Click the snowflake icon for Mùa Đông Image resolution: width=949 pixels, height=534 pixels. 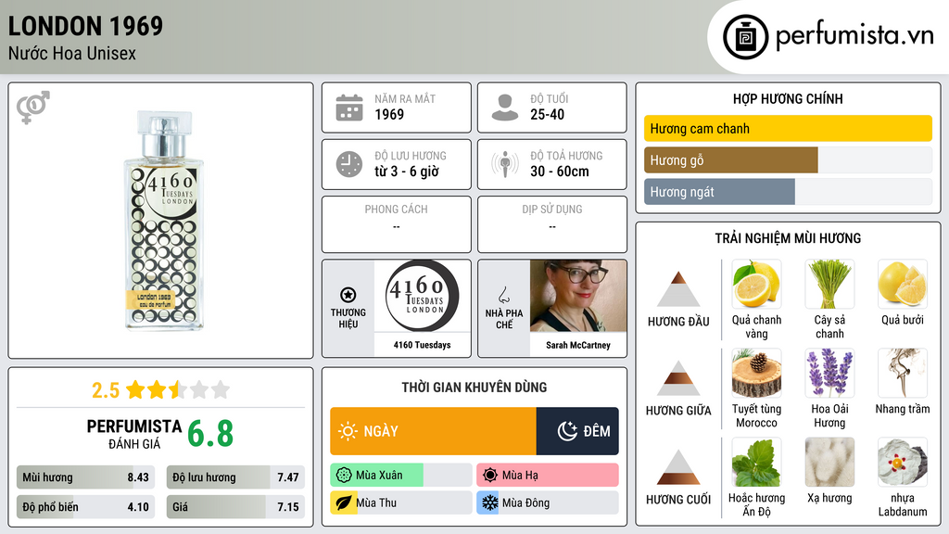489,502
